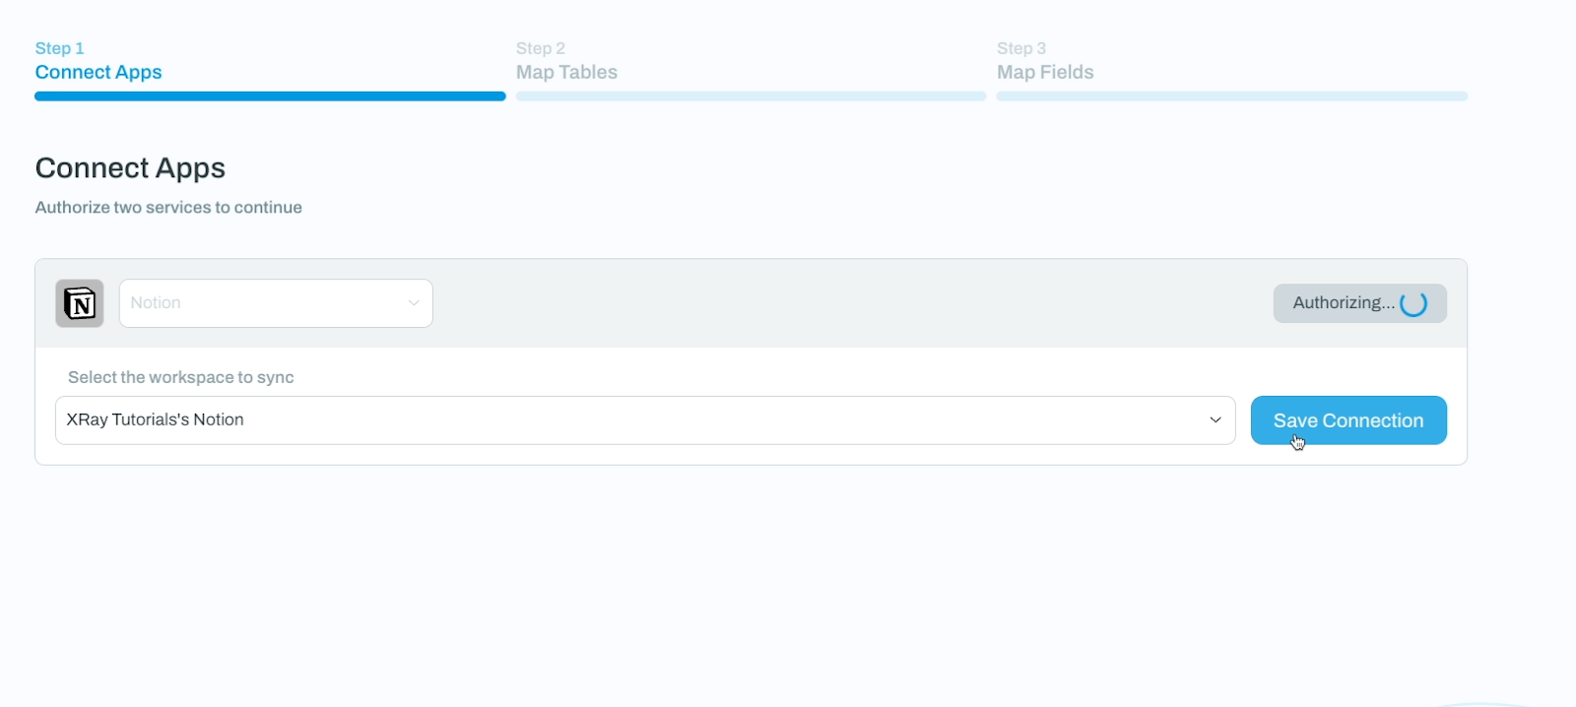This screenshot has height=707, width=1576.
Task: Open the Notion service dropdown
Action: pyautogui.click(x=276, y=303)
